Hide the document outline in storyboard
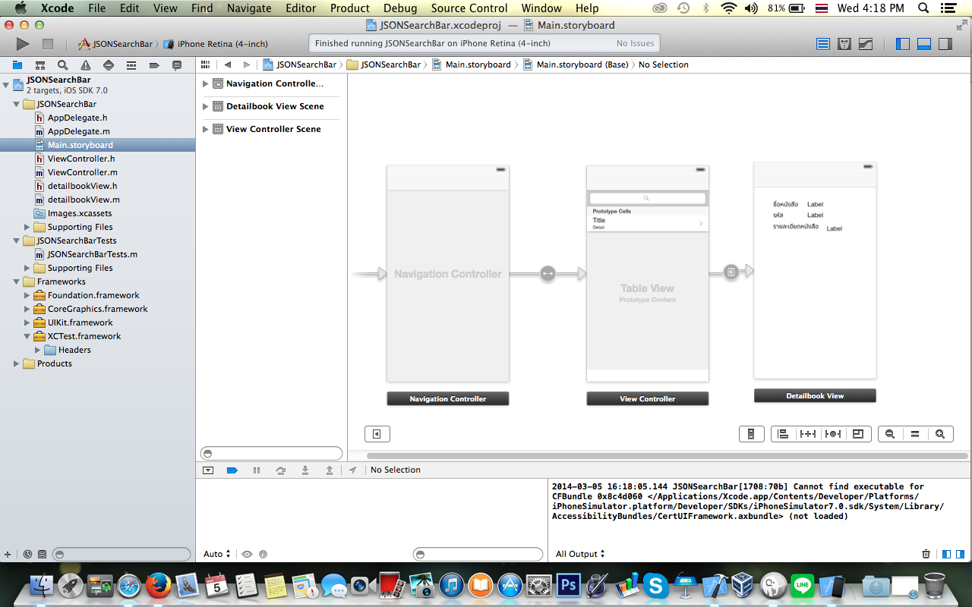The height and width of the screenshot is (607, 972). coord(377,434)
